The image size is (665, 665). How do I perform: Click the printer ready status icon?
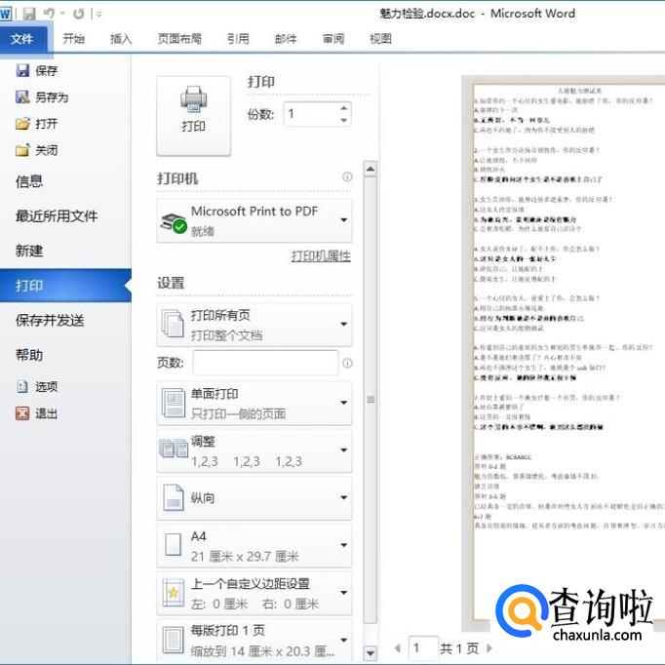(173, 222)
